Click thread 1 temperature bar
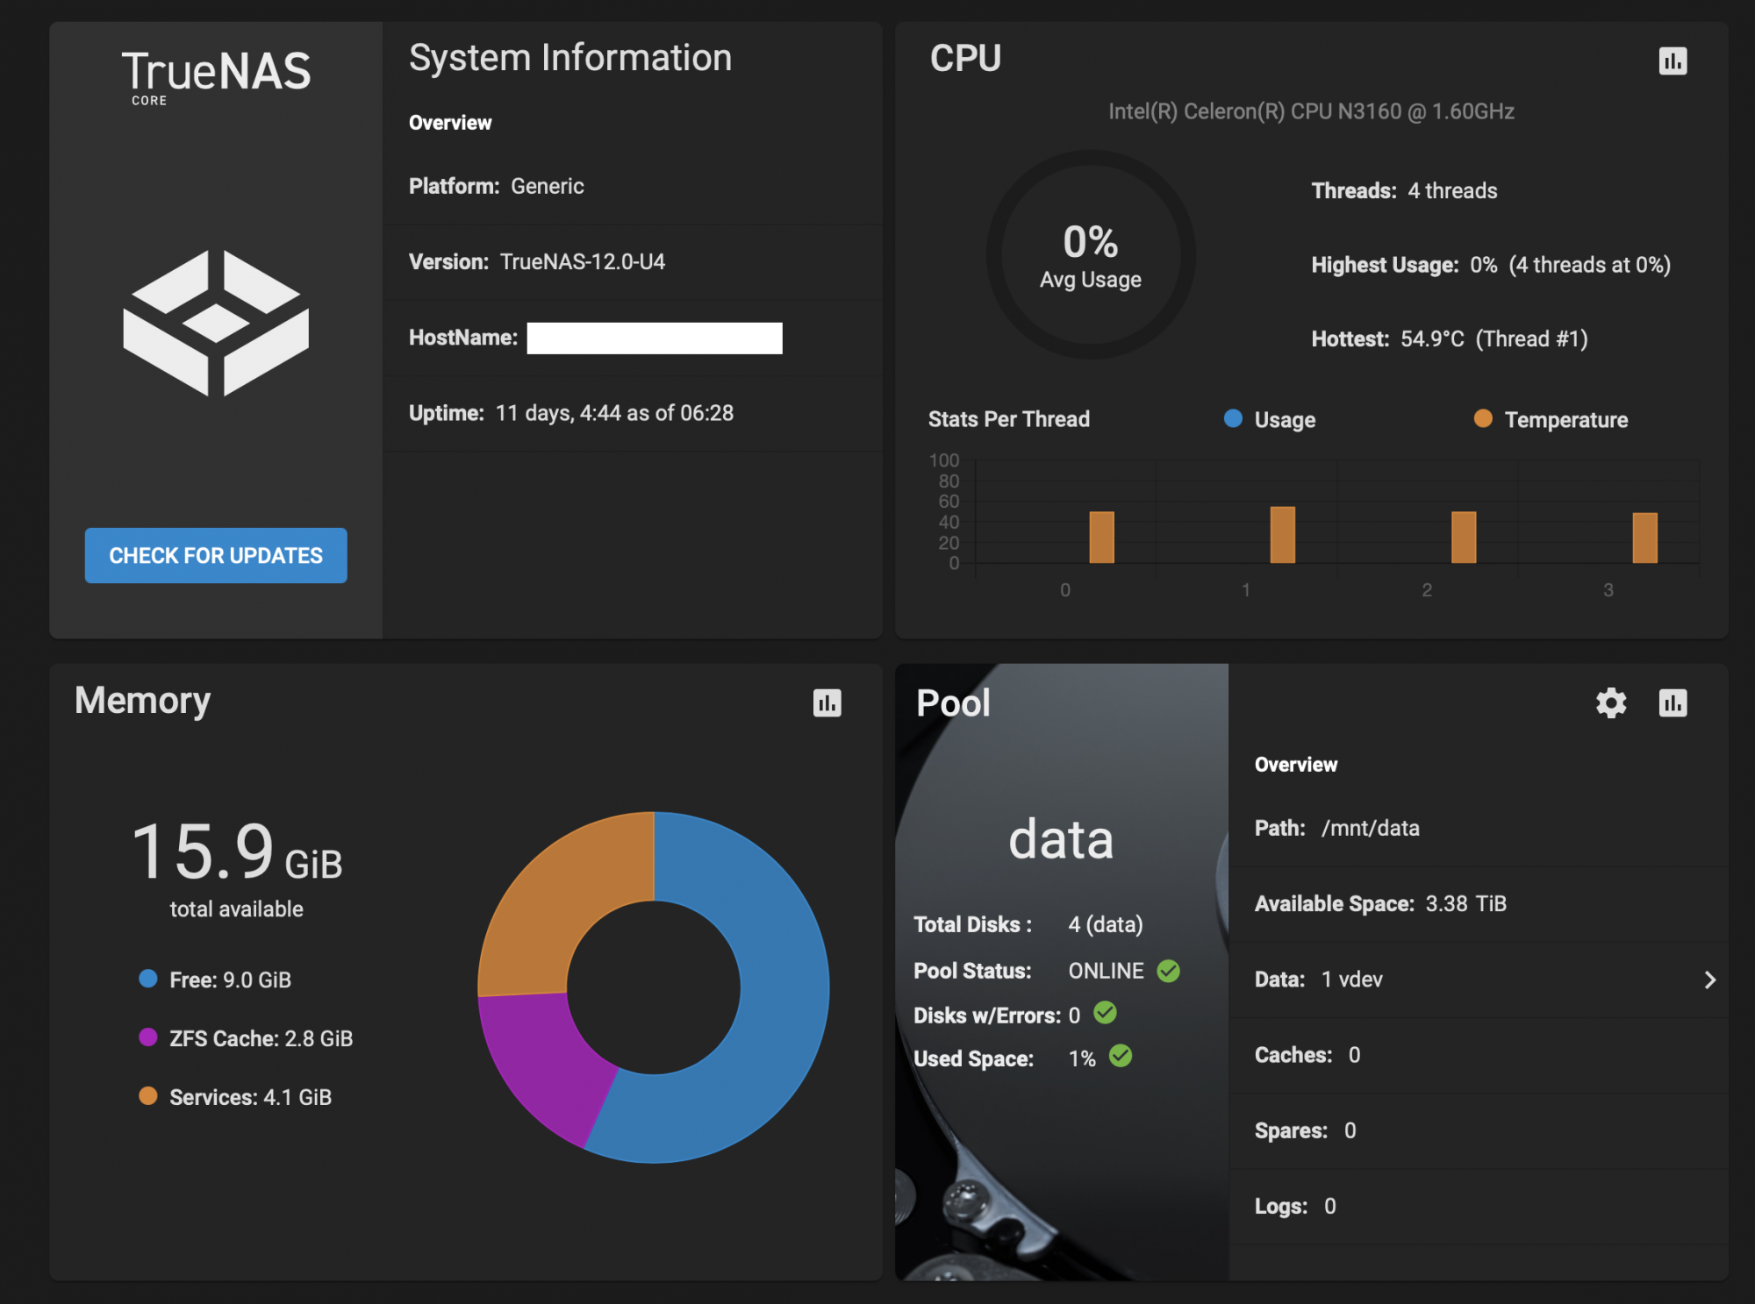Viewport: 1755px width, 1304px height. [1282, 535]
